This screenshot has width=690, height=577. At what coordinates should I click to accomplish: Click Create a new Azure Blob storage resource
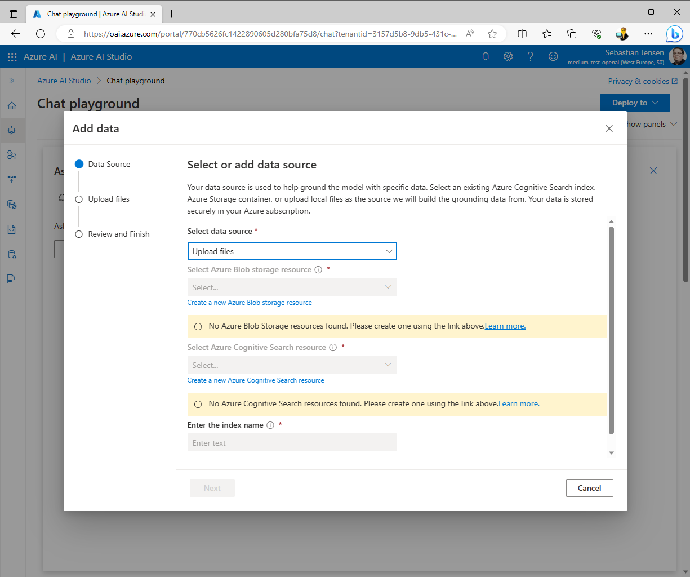coord(250,303)
